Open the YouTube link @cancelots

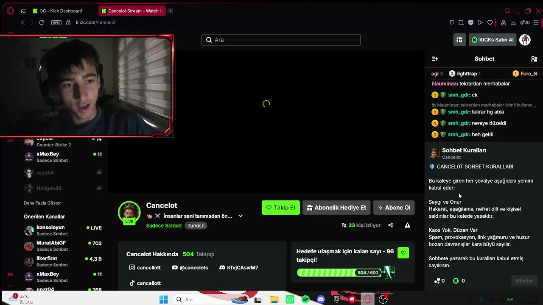190,268
